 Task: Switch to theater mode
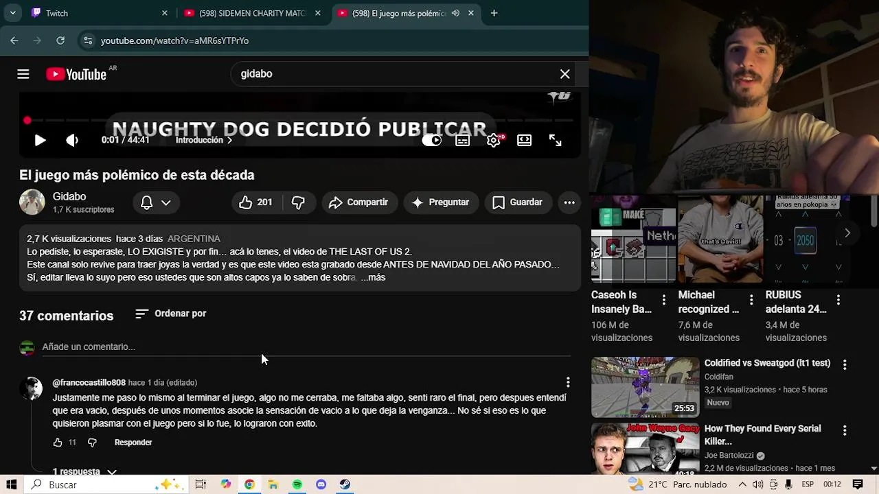coord(524,140)
